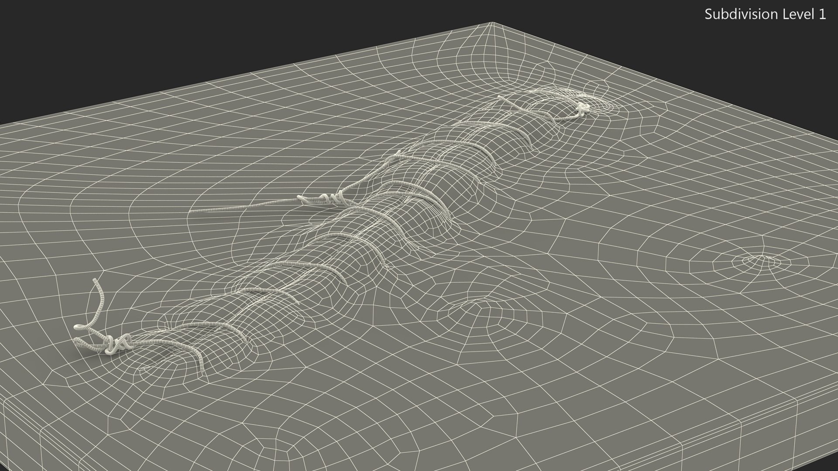Click the knot at the bundle's far right end
The width and height of the screenshot is (838, 471).
coord(583,109)
